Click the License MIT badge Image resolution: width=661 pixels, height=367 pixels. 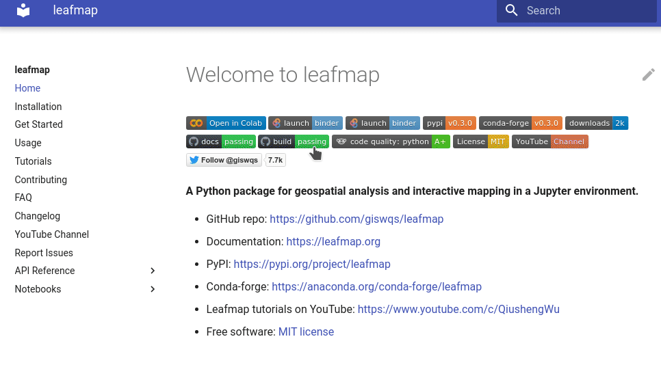[481, 141]
